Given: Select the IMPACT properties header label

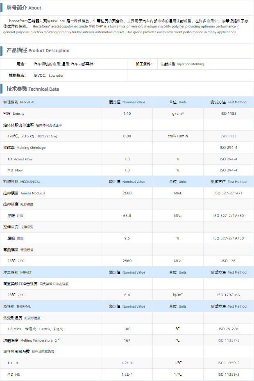Looking at the screenshot, I should point(17,272).
